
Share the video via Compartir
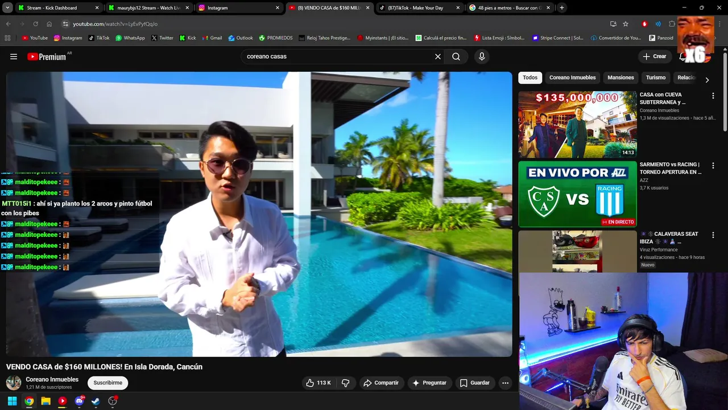pos(381,383)
